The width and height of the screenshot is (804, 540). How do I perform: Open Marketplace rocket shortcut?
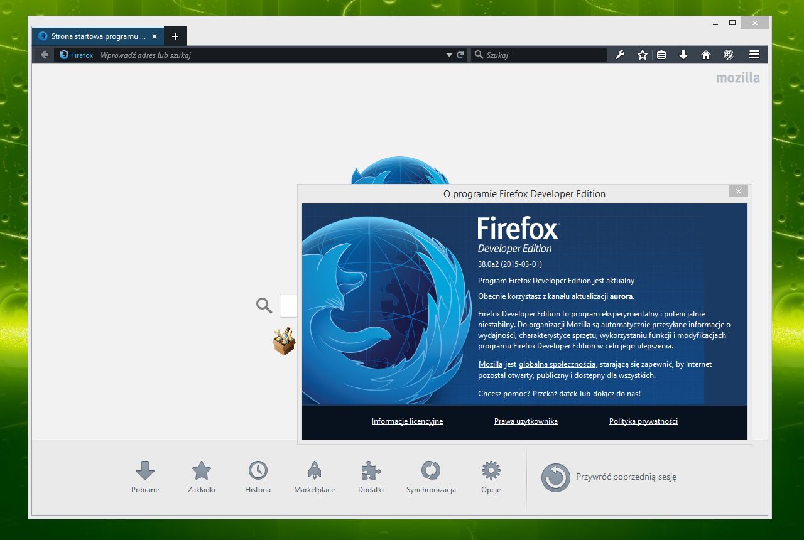315,477
